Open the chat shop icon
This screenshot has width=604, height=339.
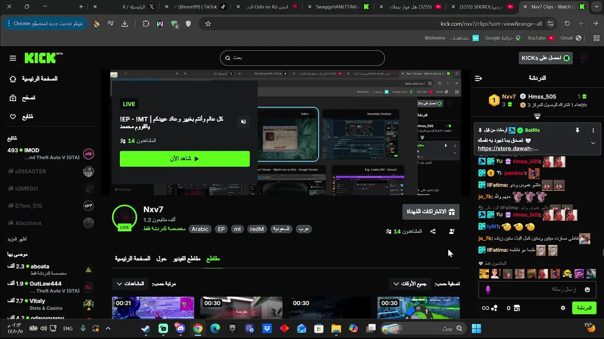coord(517,308)
